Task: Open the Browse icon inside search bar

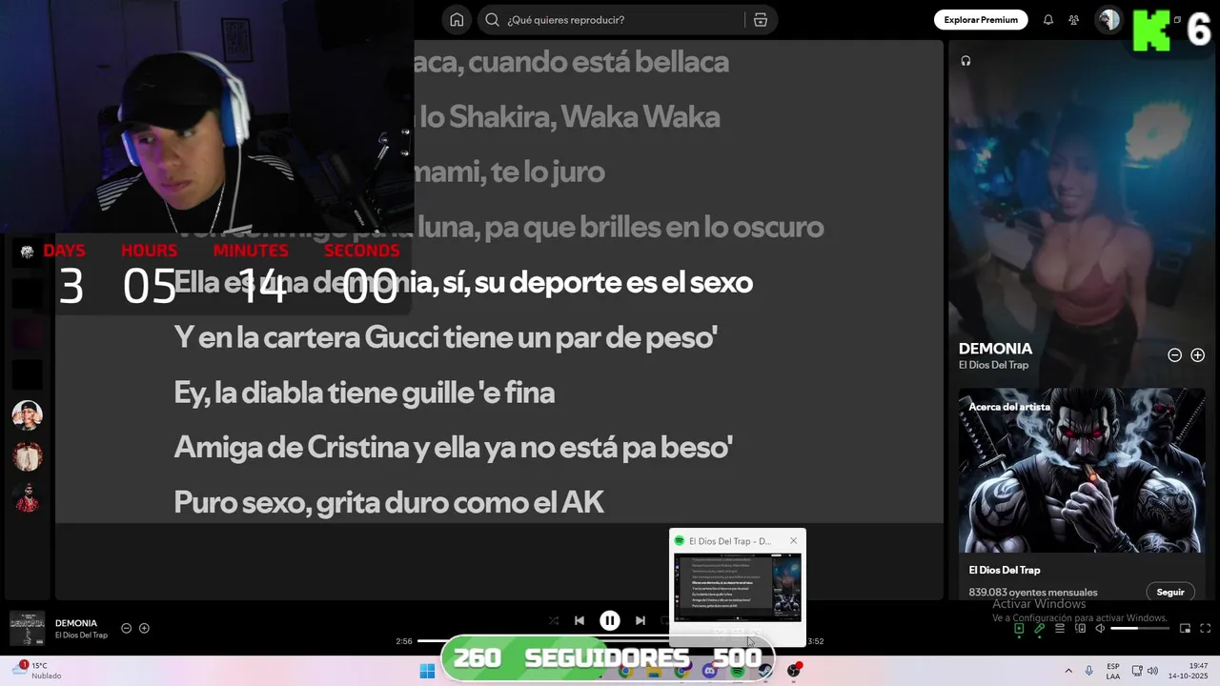Action: [x=760, y=20]
